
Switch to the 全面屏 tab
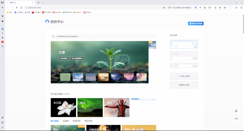(x=66, y=121)
